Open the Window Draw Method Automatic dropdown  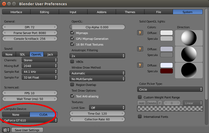coord(97,73)
